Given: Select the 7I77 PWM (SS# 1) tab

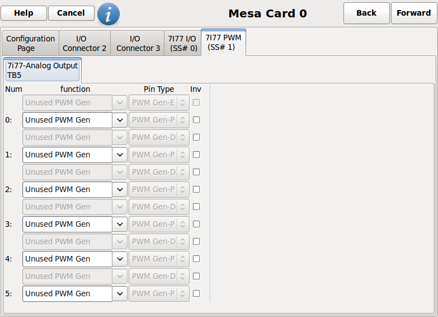Looking at the screenshot, I should pos(223,42).
